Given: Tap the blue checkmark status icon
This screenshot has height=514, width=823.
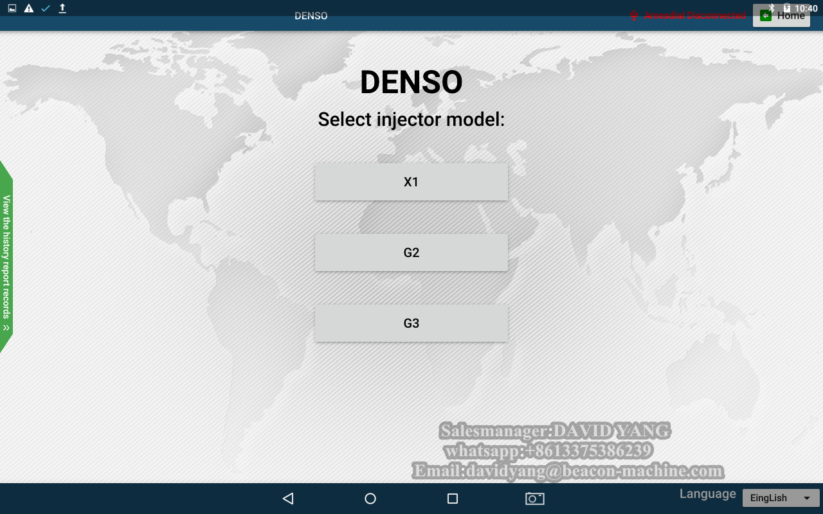Looking at the screenshot, I should point(46,8).
